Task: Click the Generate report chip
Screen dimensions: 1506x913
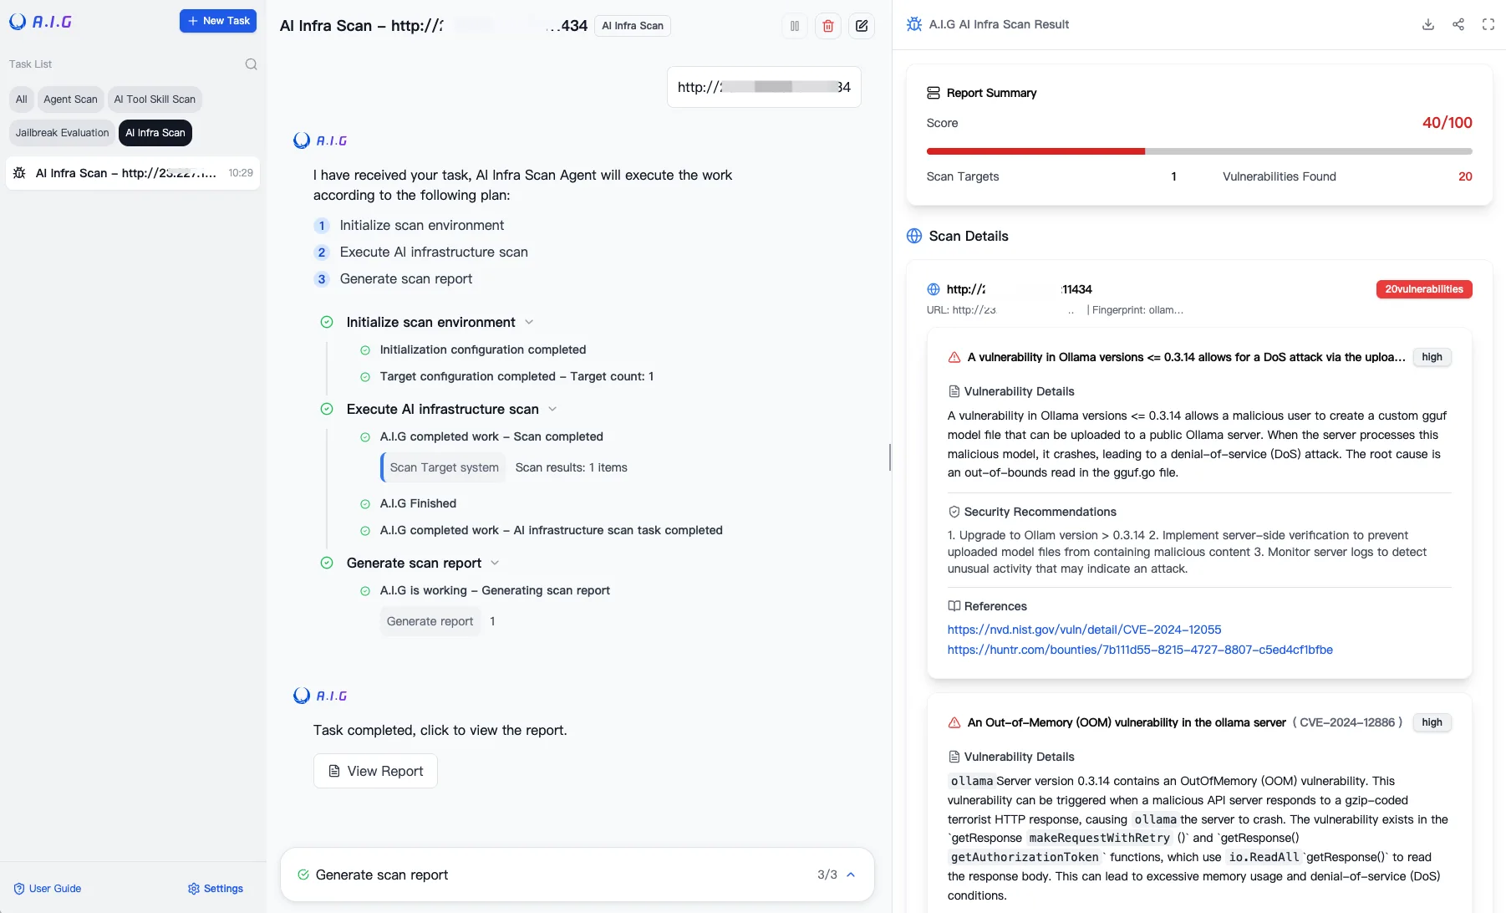Action: tap(430, 621)
